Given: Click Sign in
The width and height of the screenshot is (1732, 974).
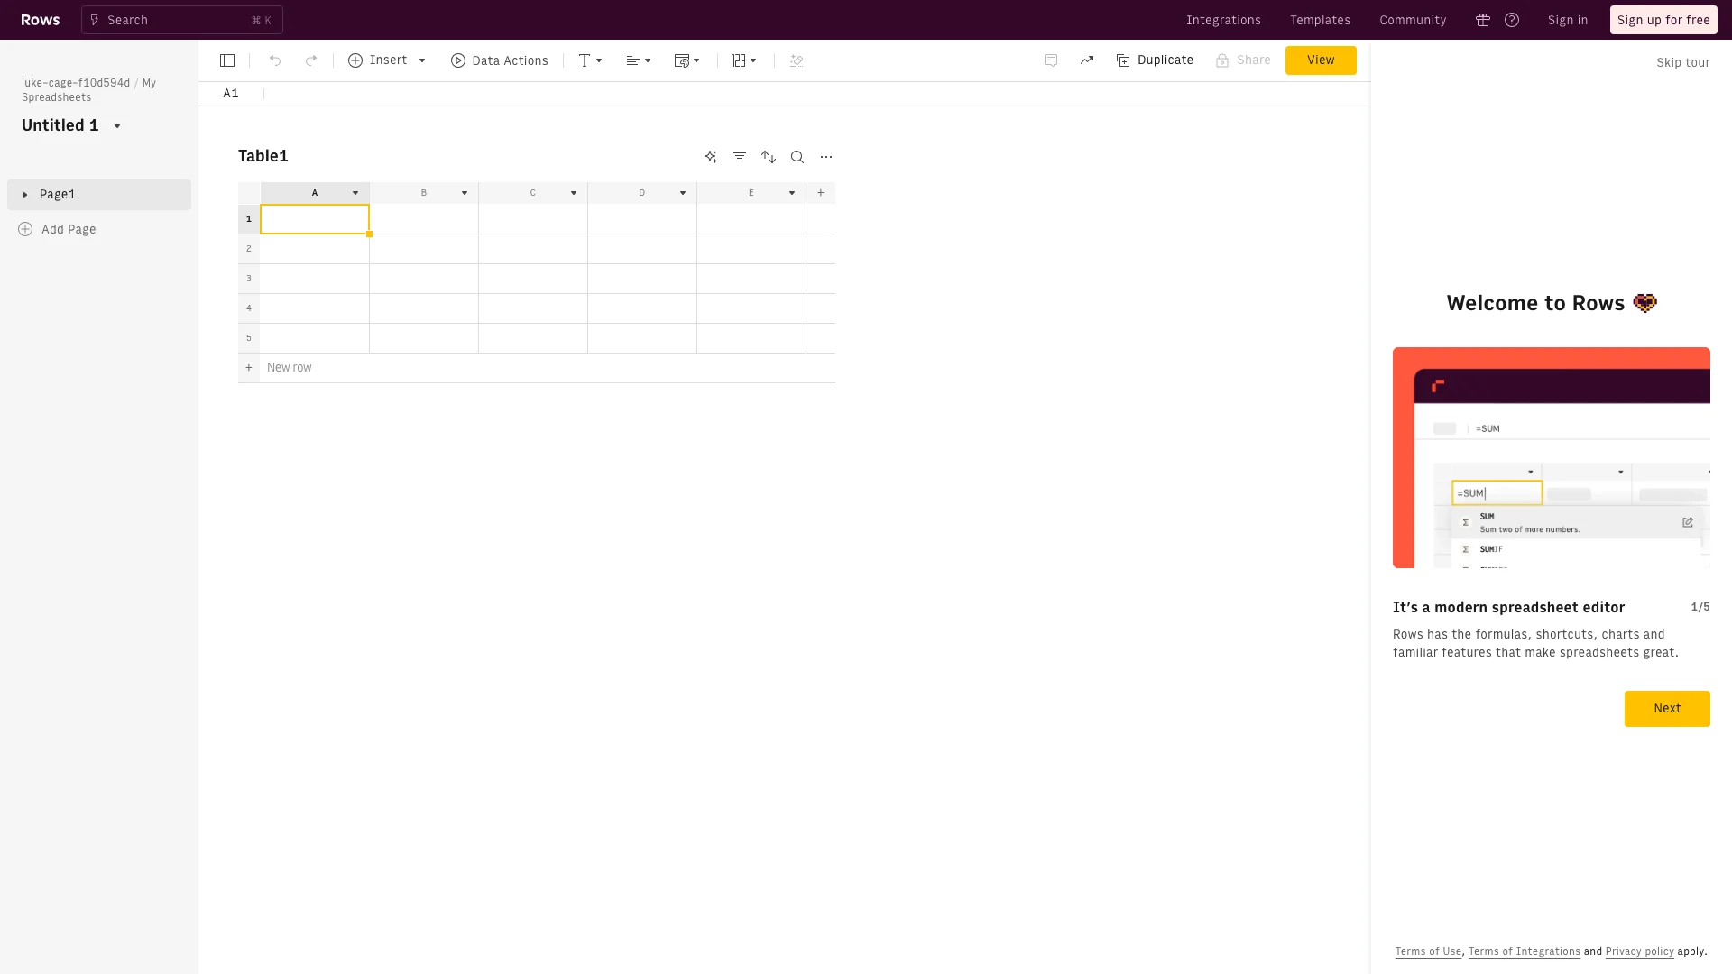Looking at the screenshot, I should (x=1568, y=20).
